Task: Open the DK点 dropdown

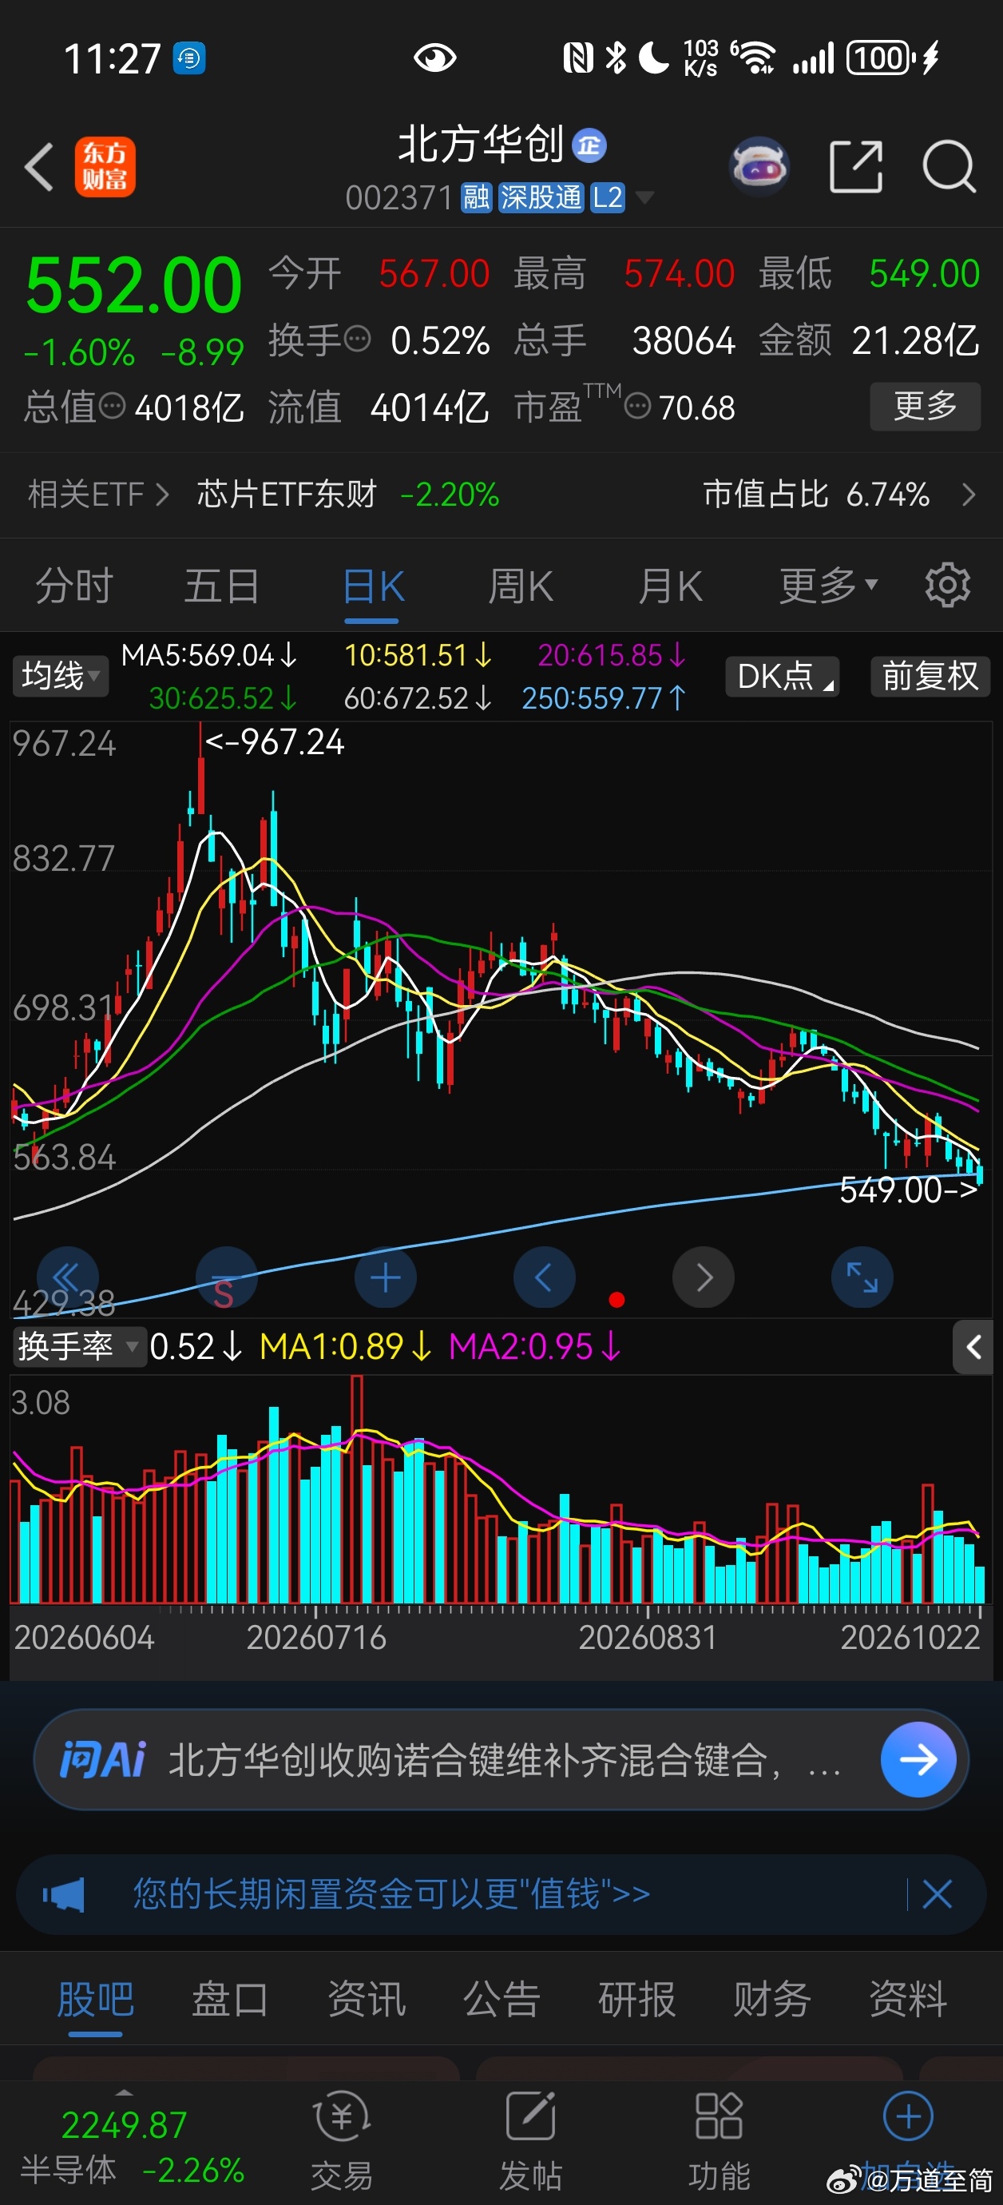Action: pyautogui.click(x=783, y=676)
